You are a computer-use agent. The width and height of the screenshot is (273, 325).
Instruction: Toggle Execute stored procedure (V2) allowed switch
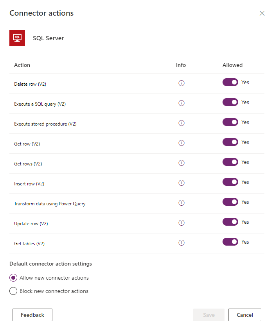(230, 122)
